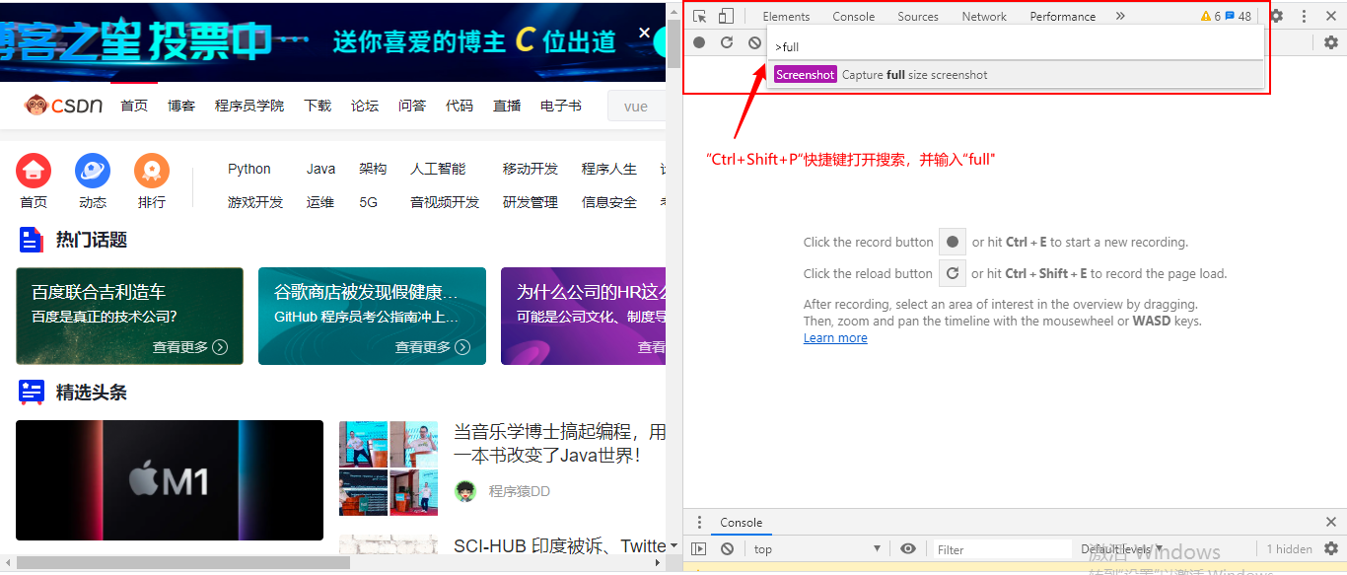Open 问答 navigation item
The width and height of the screenshot is (1347, 575).
(x=412, y=106)
